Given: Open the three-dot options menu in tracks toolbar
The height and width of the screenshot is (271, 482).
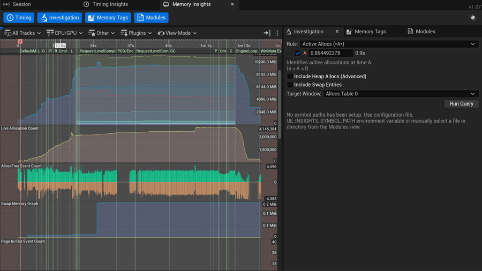Looking at the screenshot, I should 277,33.
